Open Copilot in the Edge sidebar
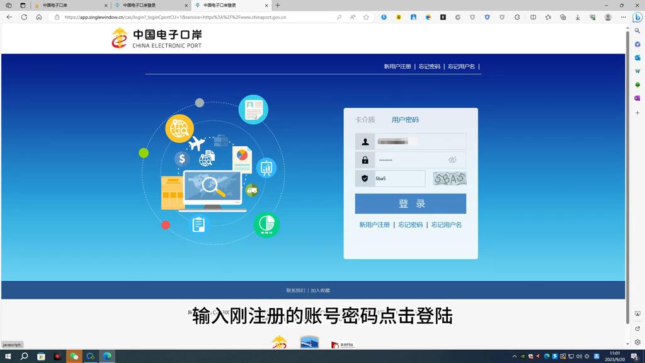Image resolution: width=645 pixels, height=363 pixels. (x=637, y=17)
